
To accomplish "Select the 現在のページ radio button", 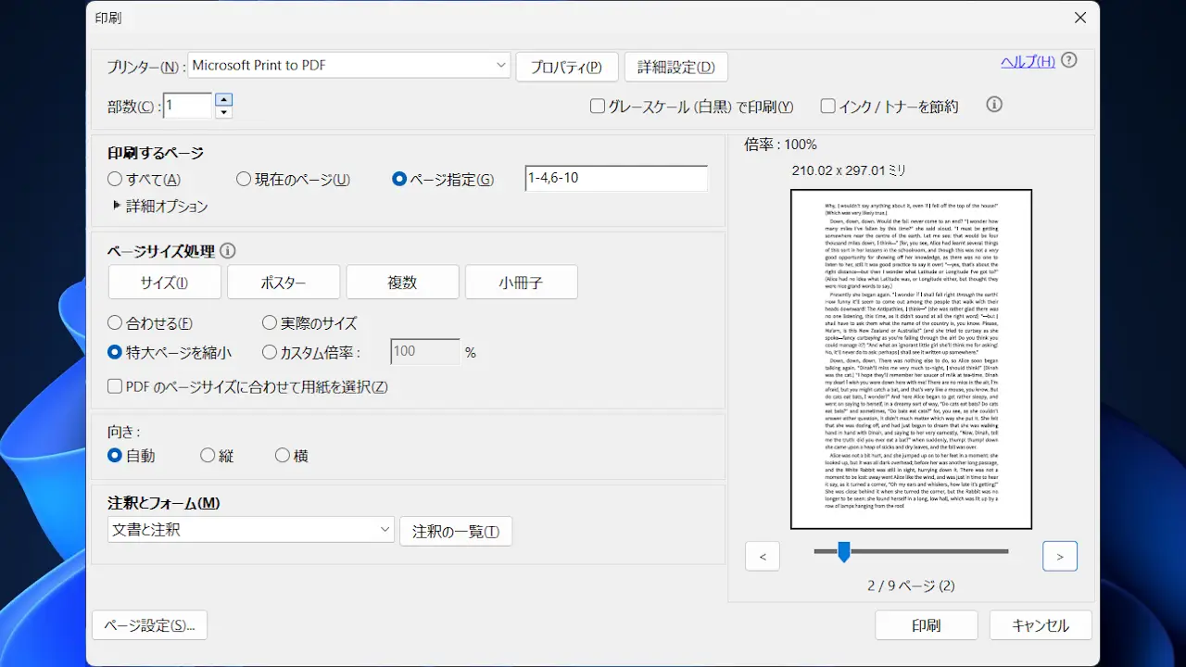I will [x=244, y=179].
